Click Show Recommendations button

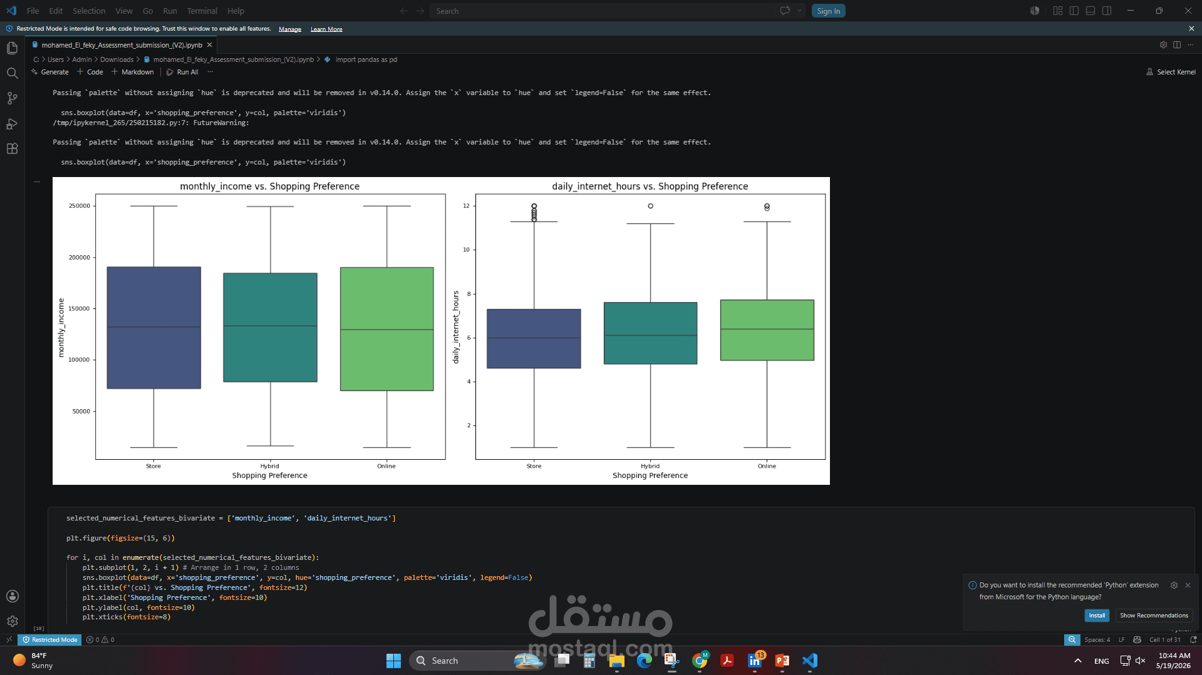[1154, 616]
